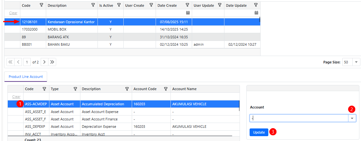361x141 pixels.
Task: Select the BAHAN BAKU row
Action: tap(132, 44)
